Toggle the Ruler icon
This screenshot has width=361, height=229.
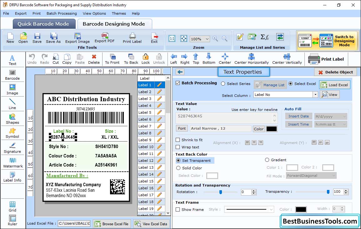(x=13, y=220)
